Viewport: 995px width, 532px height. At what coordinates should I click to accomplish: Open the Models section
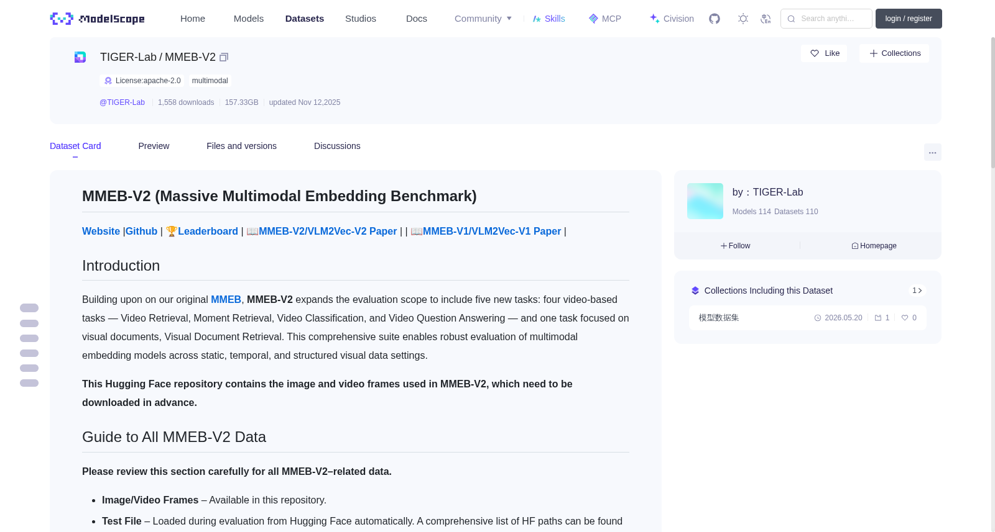[249, 19]
